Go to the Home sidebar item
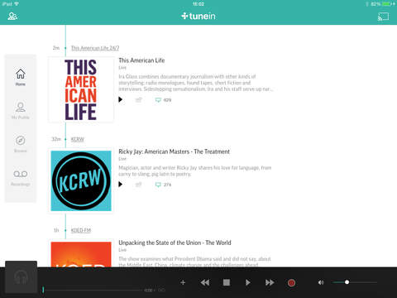 point(21,77)
